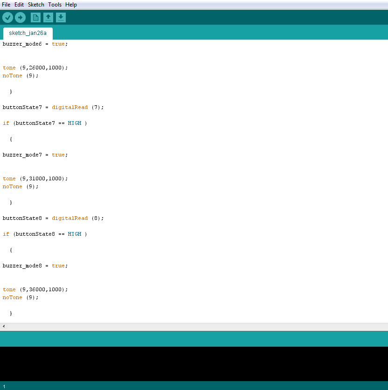Select the sketch_jan26a tab
Screen dimensions: 388x390
point(28,34)
